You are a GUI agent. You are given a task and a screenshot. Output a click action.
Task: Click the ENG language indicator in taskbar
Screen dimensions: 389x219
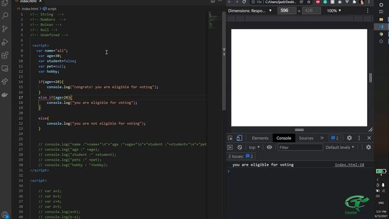[381, 203]
